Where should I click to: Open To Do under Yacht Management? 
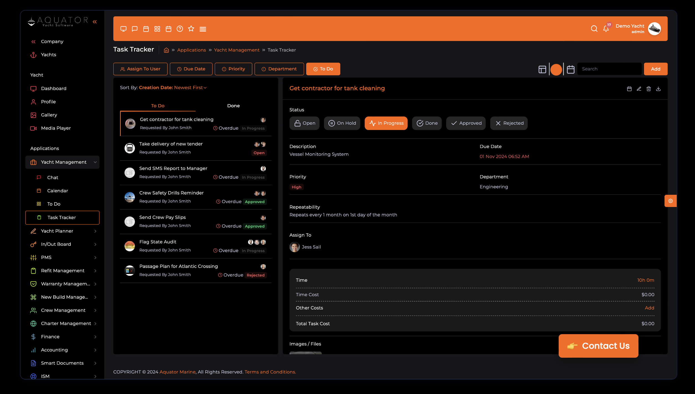click(54, 204)
